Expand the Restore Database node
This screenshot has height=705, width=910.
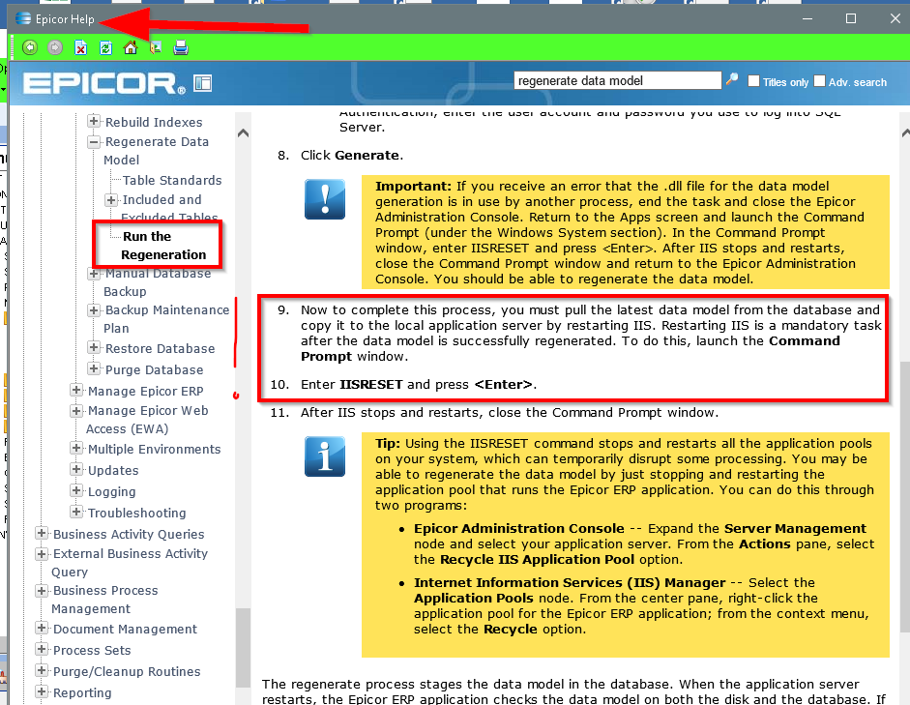94,347
